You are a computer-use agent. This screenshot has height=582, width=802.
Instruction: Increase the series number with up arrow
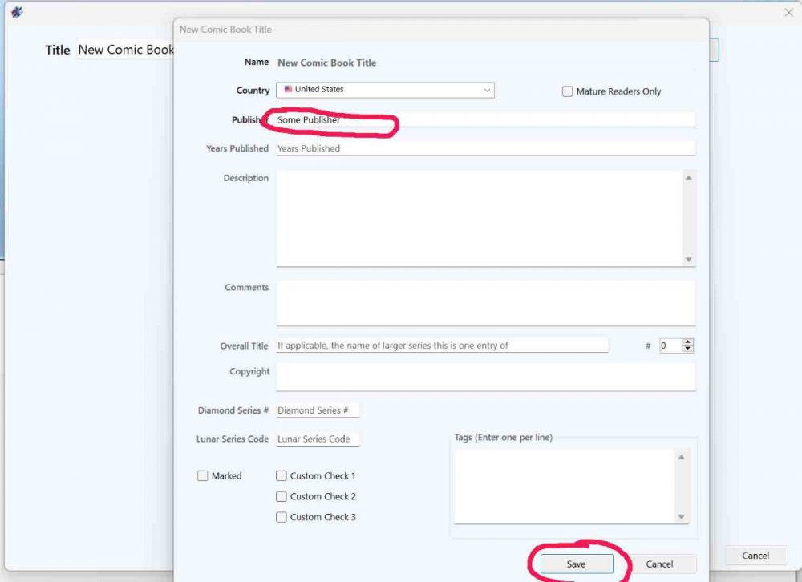coord(687,342)
